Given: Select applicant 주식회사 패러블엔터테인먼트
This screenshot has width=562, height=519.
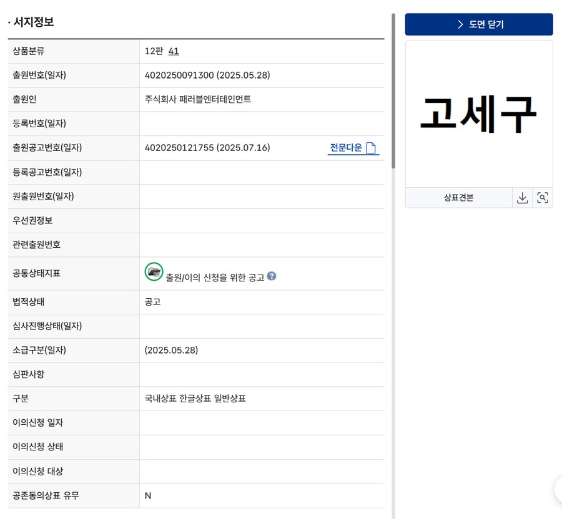Looking at the screenshot, I should [198, 99].
